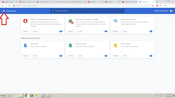
Task: Focus the Buscar extensiones search field
Action: [87, 11]
